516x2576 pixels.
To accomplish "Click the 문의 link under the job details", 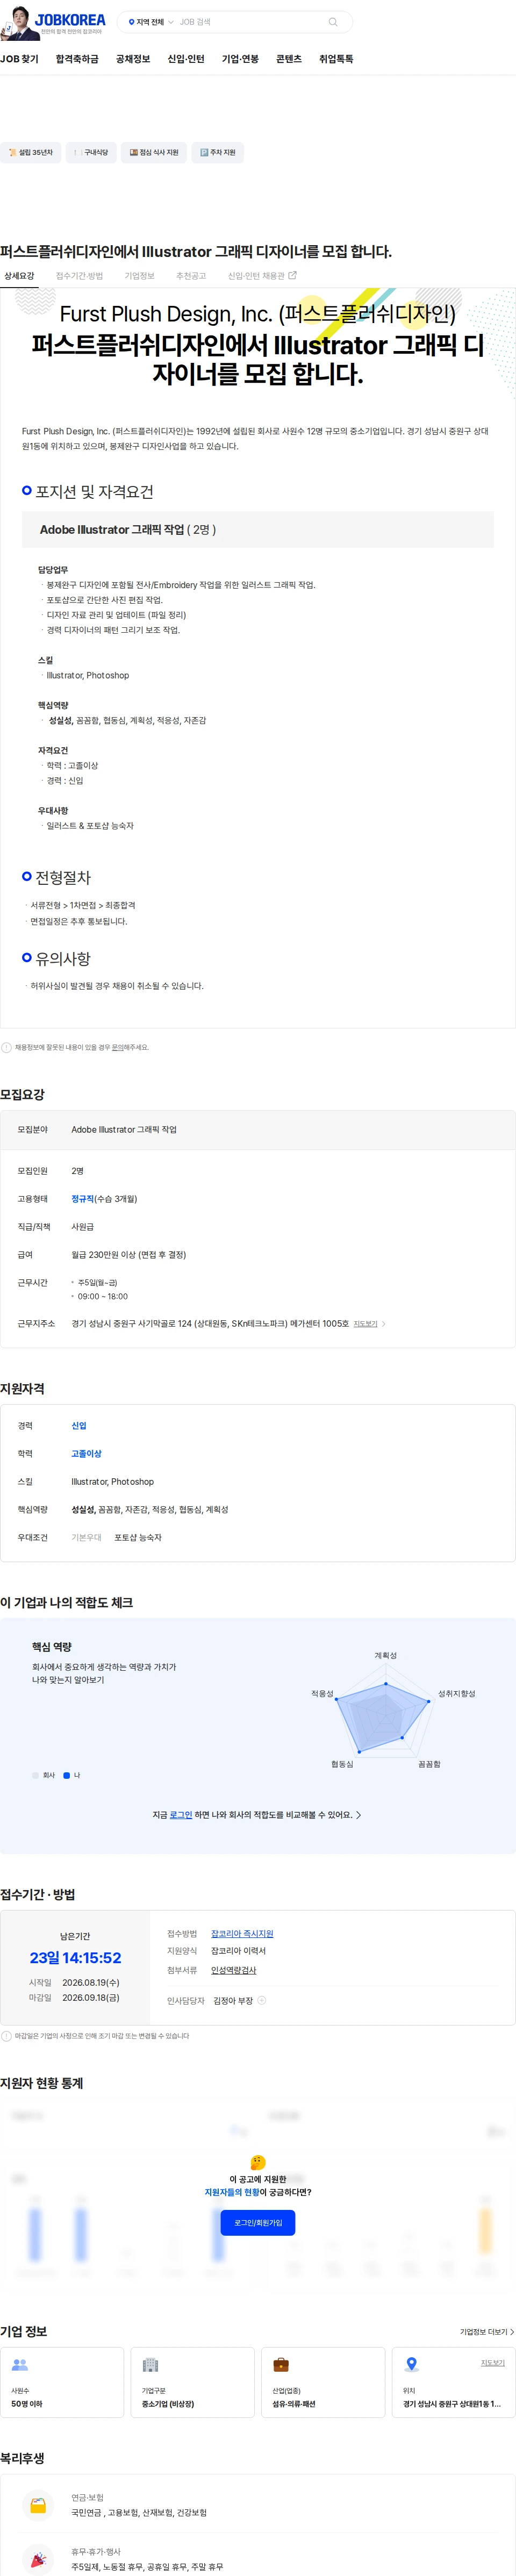I will [117, 1047].
